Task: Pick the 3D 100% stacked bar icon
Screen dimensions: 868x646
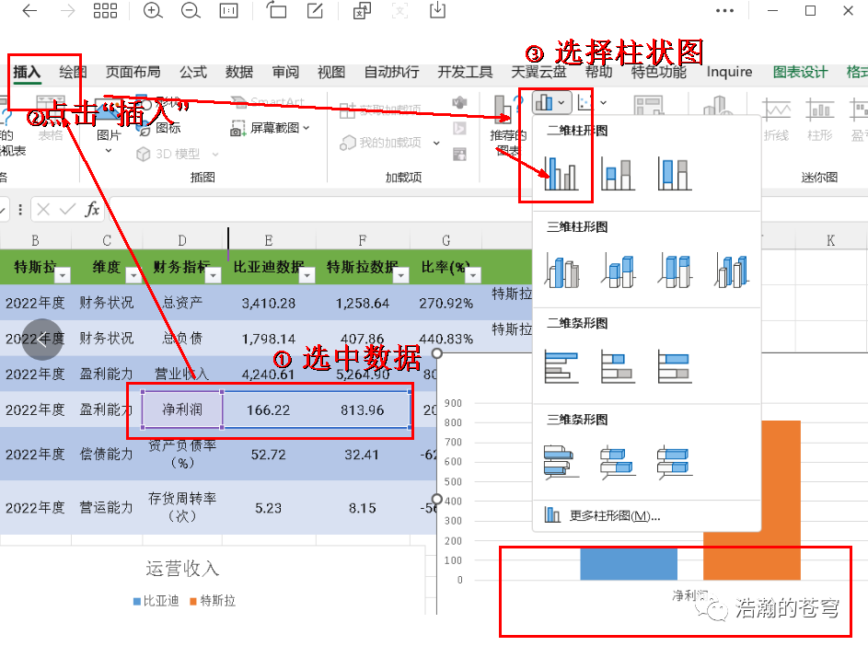Action: 675,462
